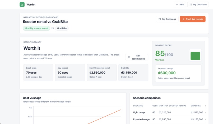Image resolution: width=213 pixels, height=124 pixels.
Task: Click the Scenario comparison heading
Action: [147, 98]
